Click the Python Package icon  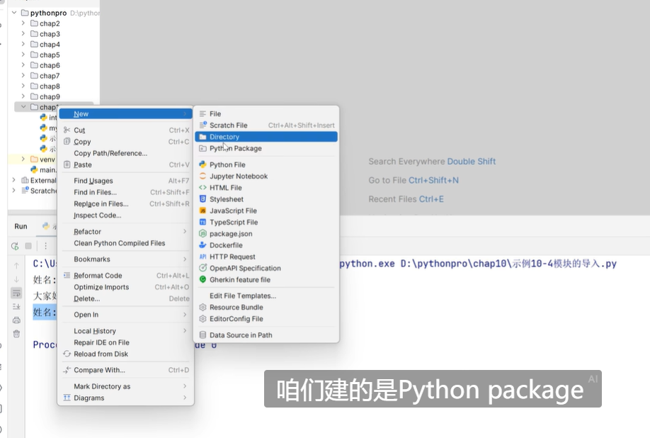point(203,149)
